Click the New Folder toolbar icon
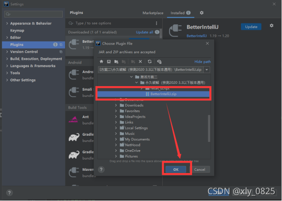The width and height of the screenshot is (282, 201). [x=133, y=61]
